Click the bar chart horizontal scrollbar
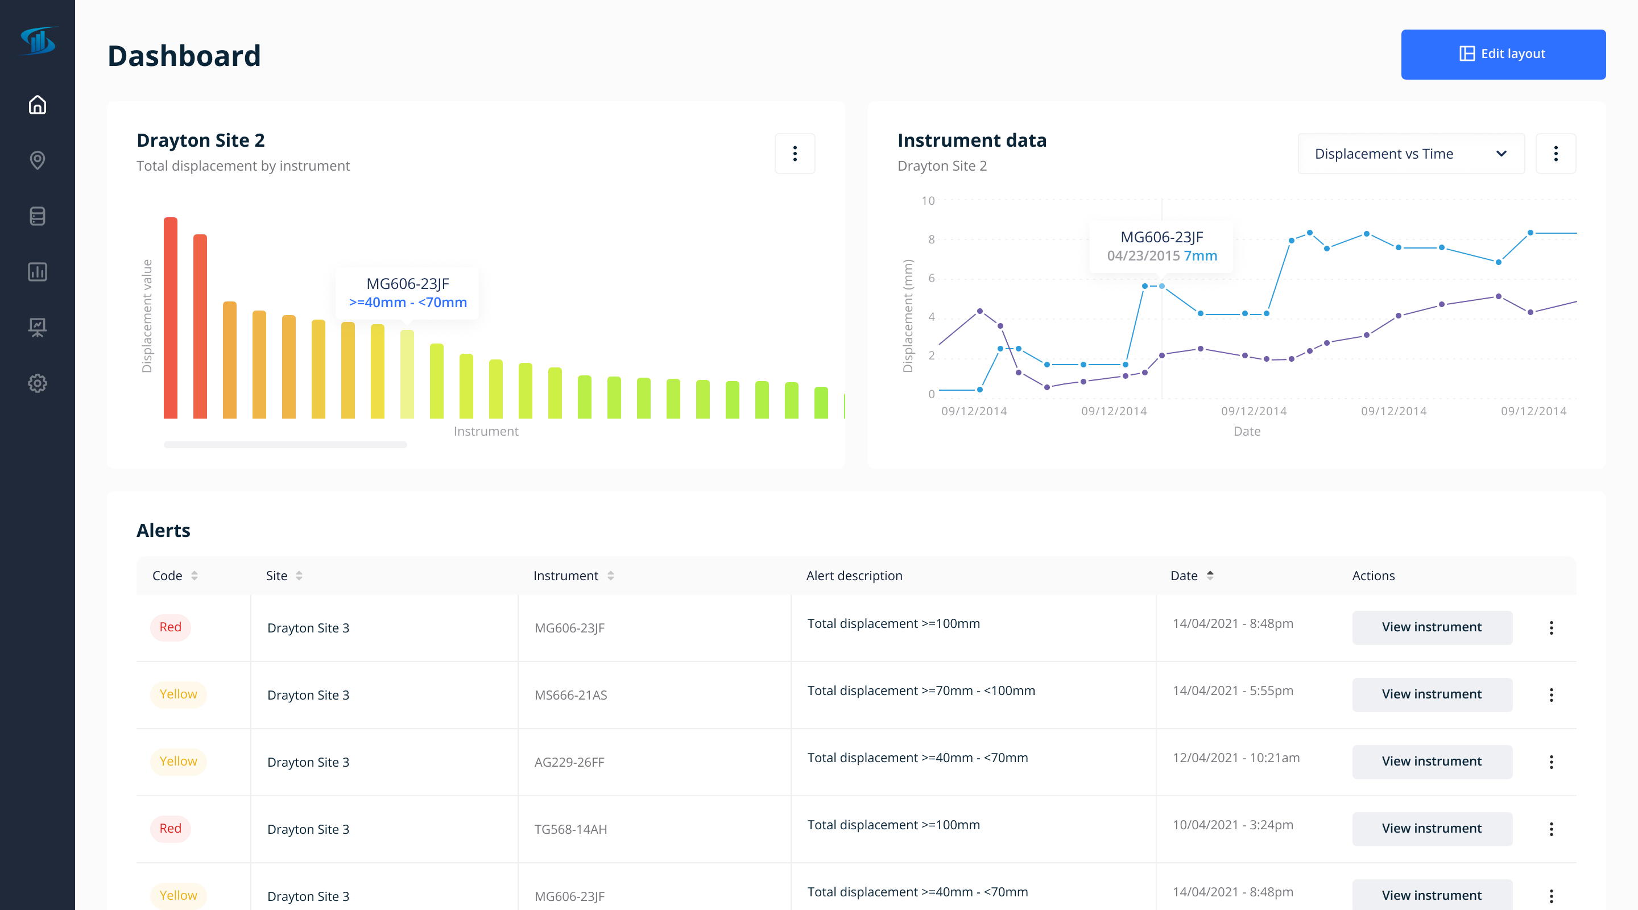Image resolution: width=1638 pixels, height=910 pixels. (x=285, y=445)
